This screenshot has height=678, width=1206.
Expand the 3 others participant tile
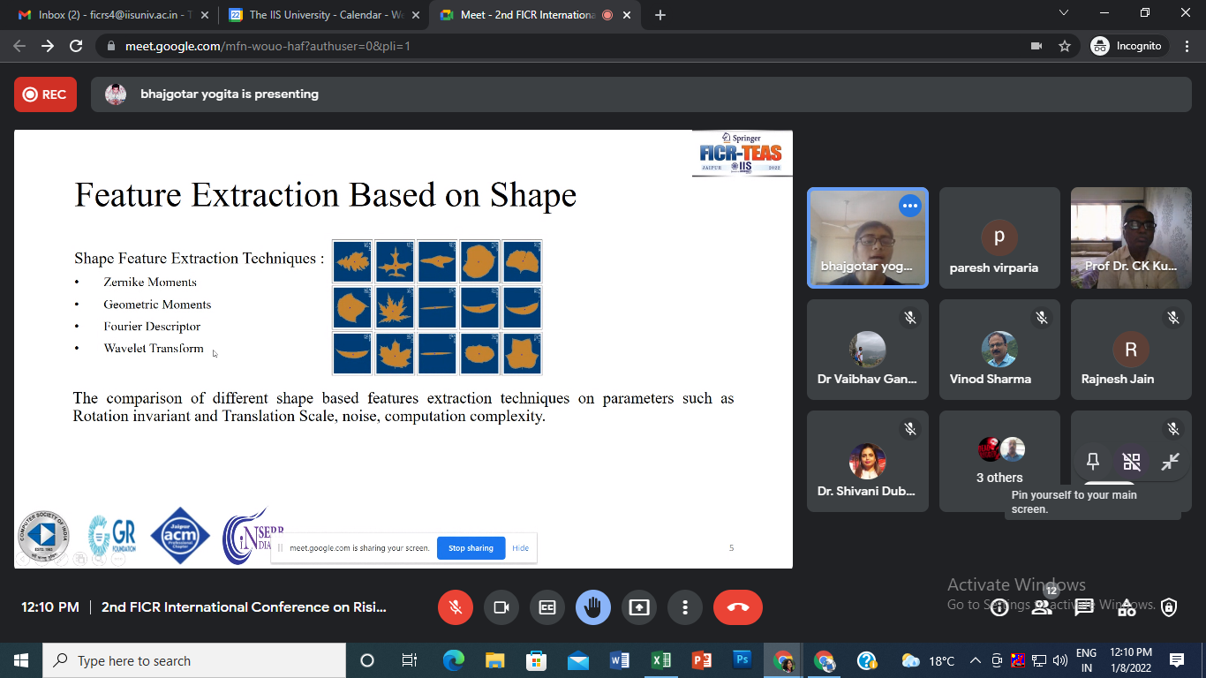pyautogui.click(x=999, y=462)
